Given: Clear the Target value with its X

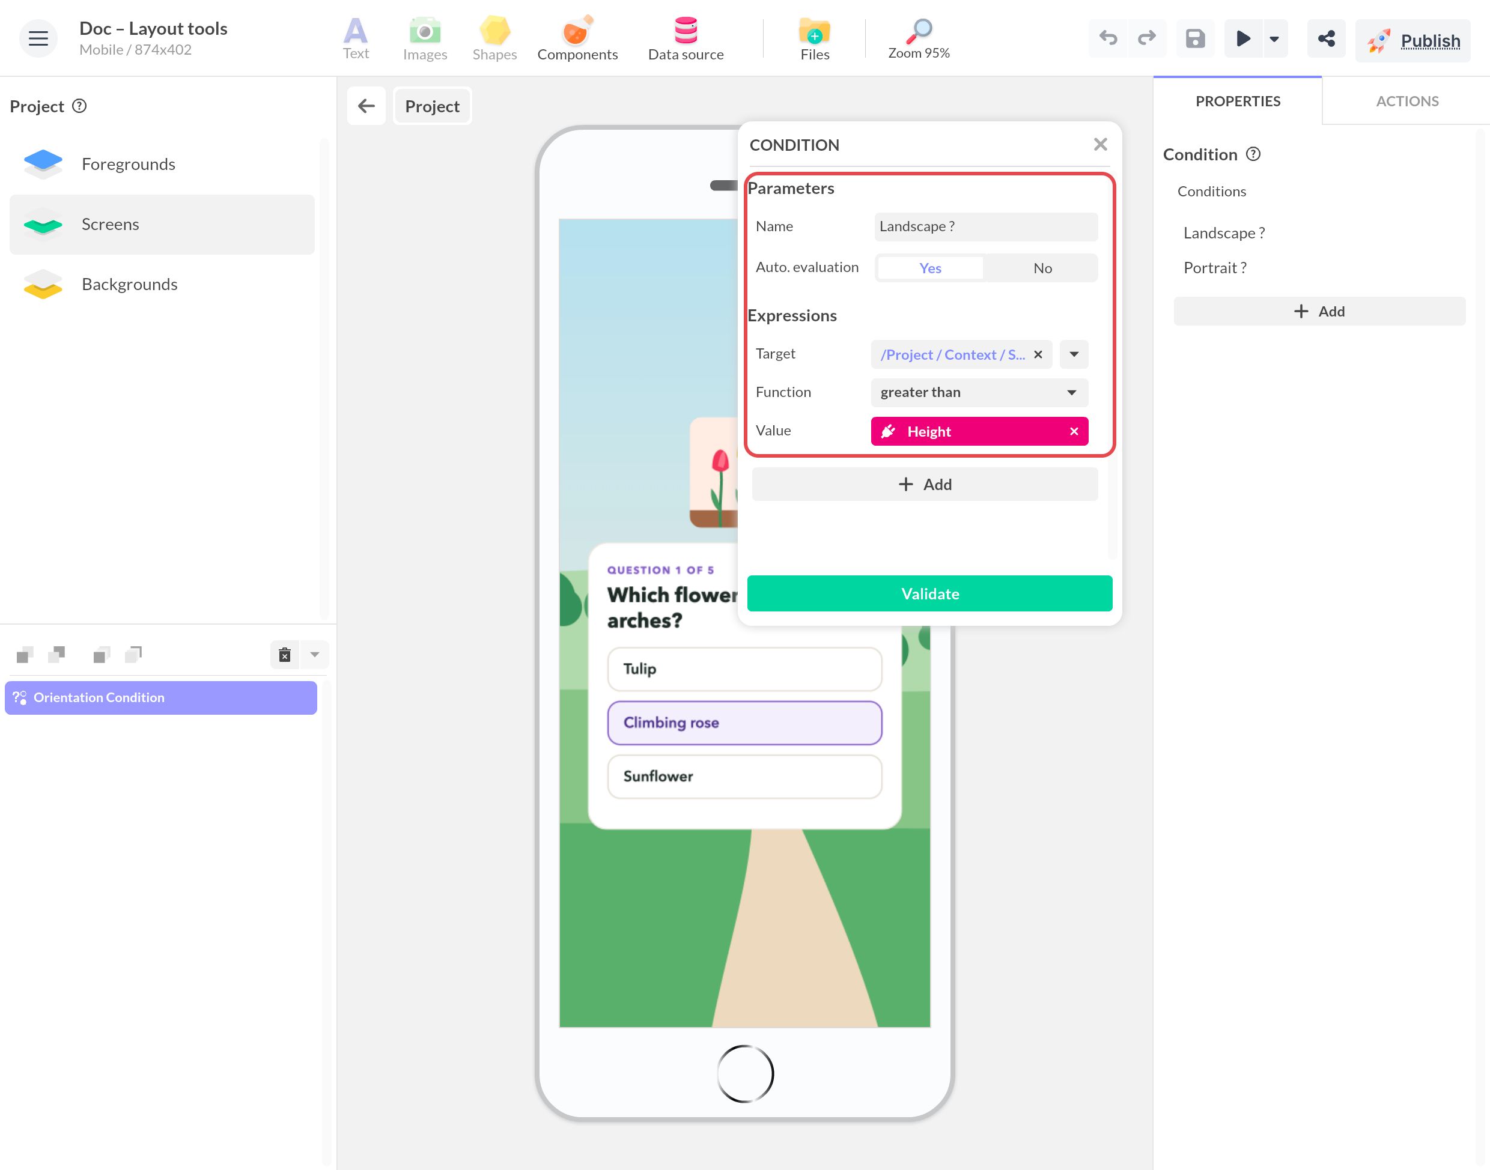Looking at the screenshot, I should [x=1038, y=355].
